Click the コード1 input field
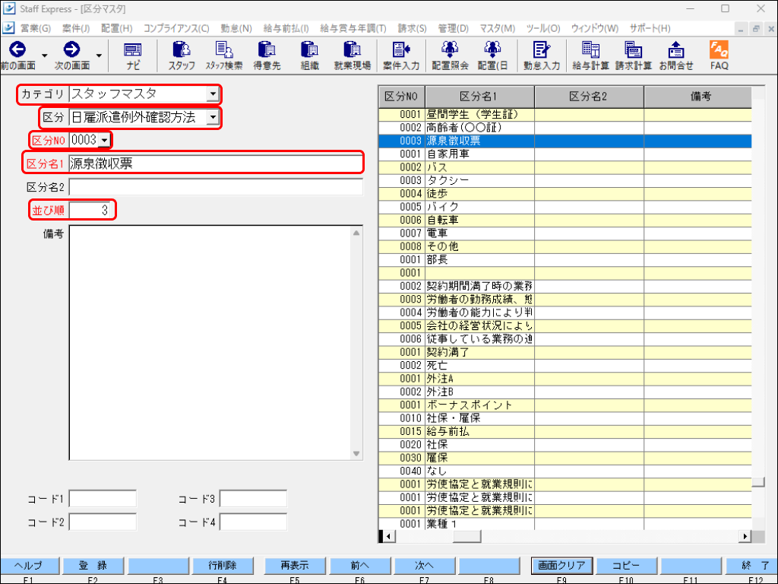Screen dimensions: 778x584 click(x=103, y=499)
